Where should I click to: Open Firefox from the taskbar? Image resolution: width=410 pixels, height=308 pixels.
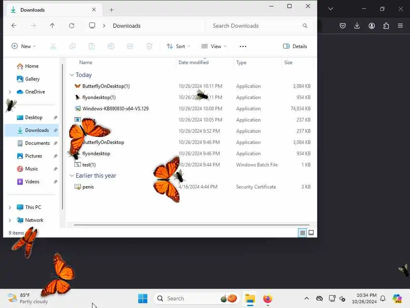point(267,298)
